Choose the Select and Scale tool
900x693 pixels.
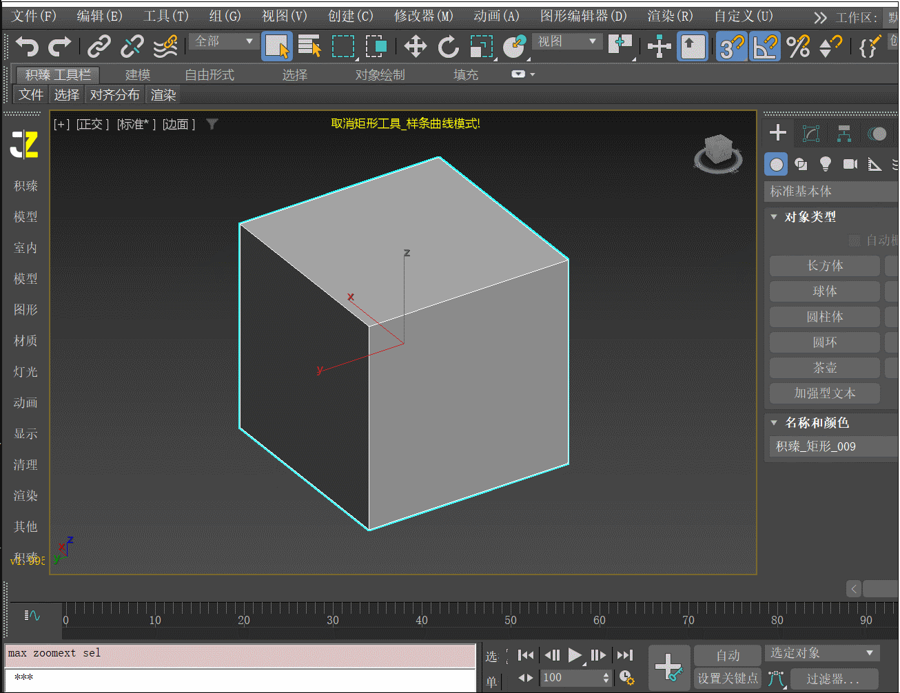482,46
